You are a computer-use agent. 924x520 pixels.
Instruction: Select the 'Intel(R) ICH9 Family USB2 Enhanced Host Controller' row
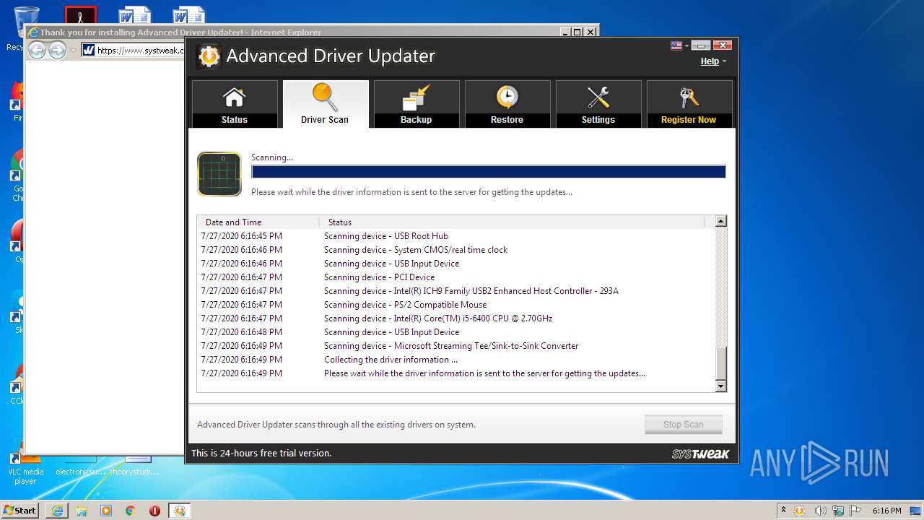456,291
